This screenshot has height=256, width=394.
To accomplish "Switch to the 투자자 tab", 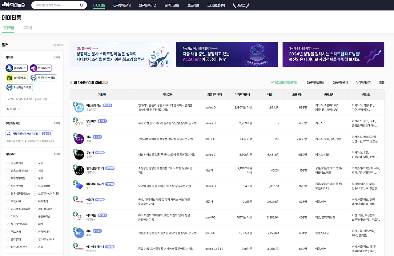I will point(28,28).
